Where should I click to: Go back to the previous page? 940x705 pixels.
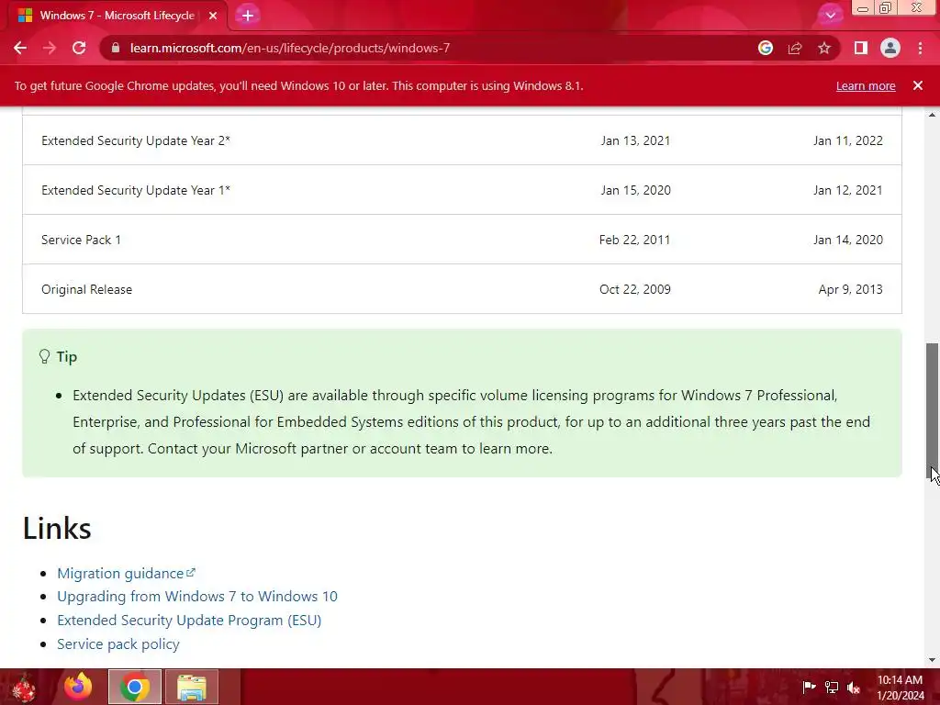[20, 48]
